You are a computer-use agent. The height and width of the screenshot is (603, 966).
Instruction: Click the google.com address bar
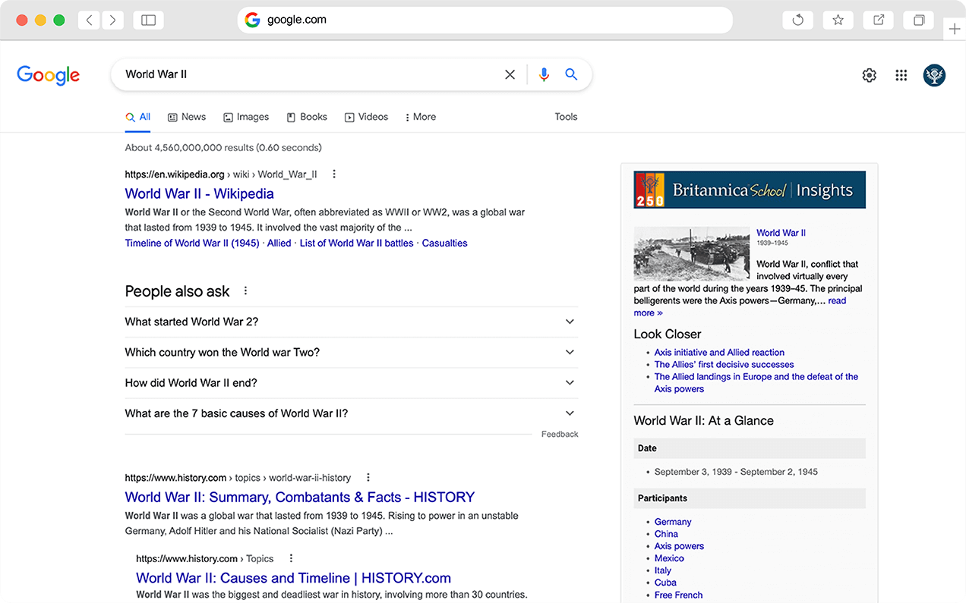coord(485,20)
